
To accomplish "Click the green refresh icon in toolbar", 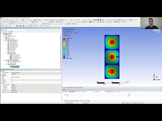I will tap(23, 20).
